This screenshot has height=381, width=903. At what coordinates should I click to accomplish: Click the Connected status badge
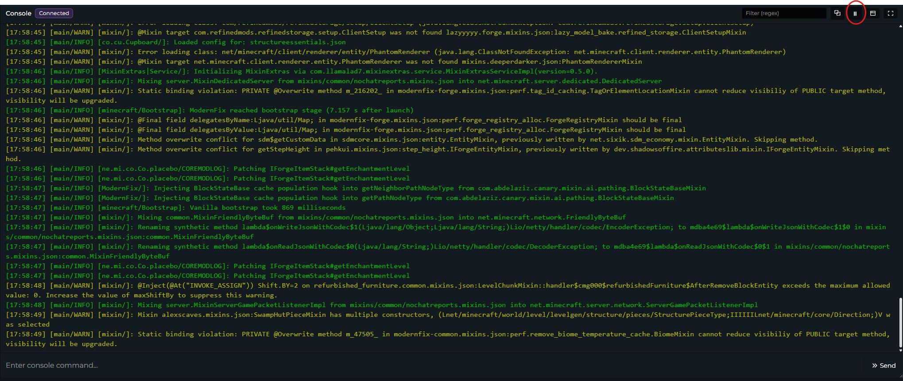point(54,13)
